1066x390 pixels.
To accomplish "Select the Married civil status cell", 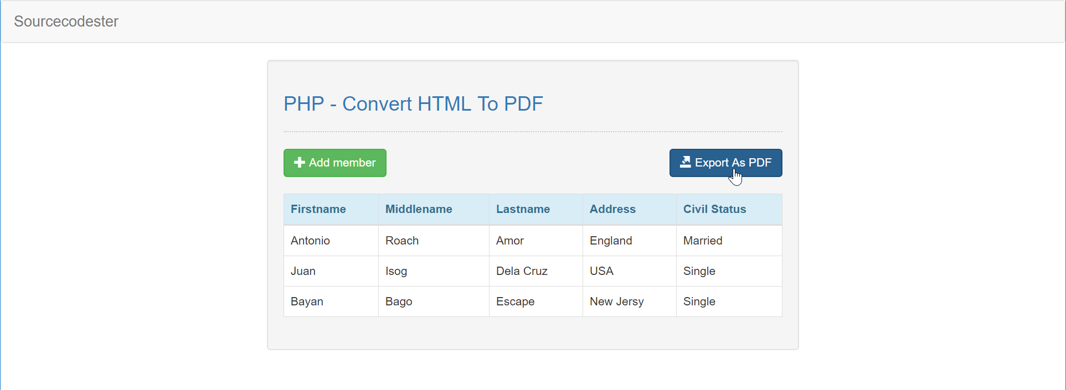I will coord(703,241).
